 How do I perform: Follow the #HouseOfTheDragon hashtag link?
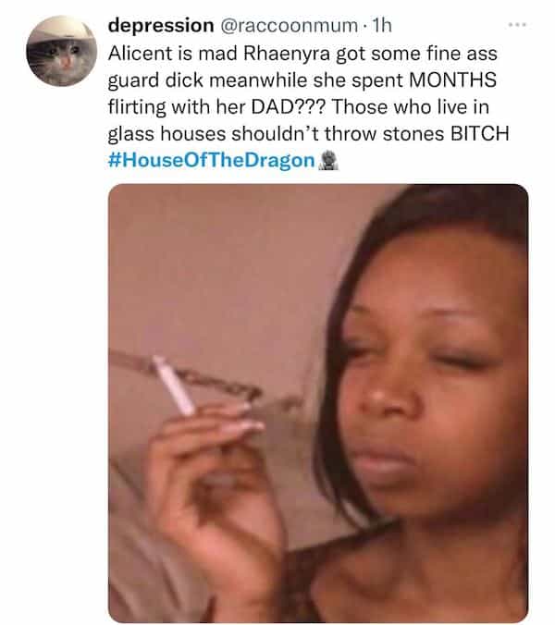(211, 161)
